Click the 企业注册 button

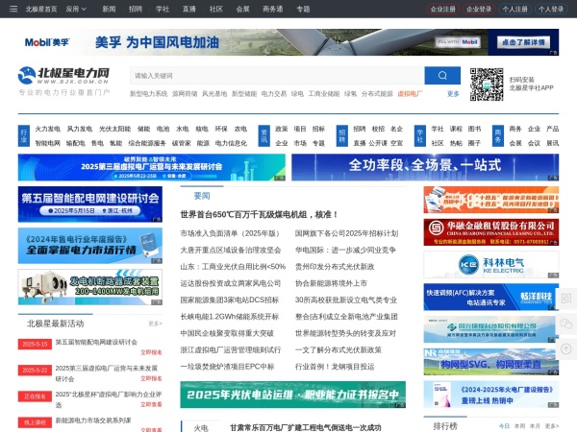click(443, 9)
